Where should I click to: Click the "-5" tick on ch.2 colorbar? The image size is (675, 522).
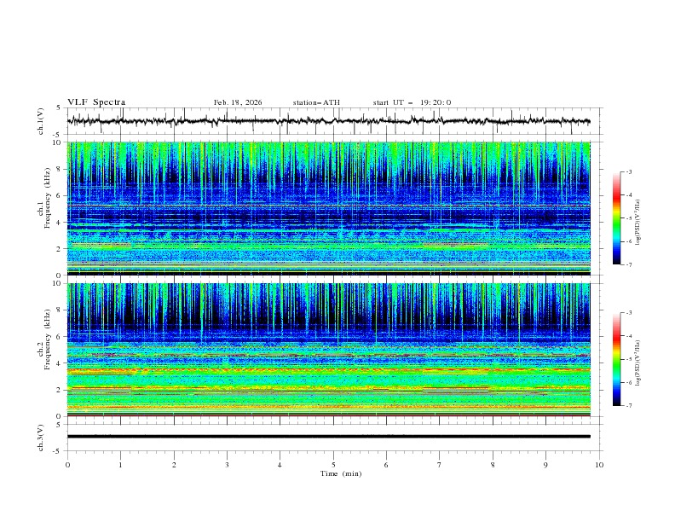tap(629, 359)
